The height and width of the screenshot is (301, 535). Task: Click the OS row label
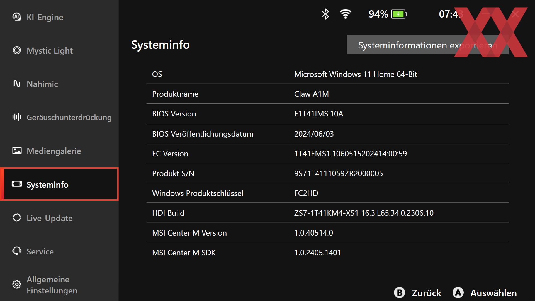[157, 74]
